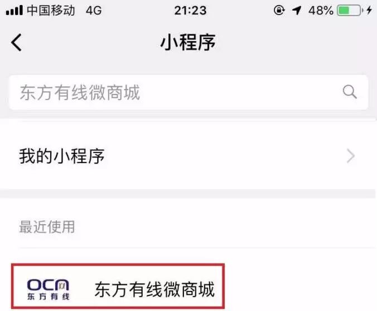Tap the rotation lock status icon
Screen dimensions: 377x311
coord(279,11)
